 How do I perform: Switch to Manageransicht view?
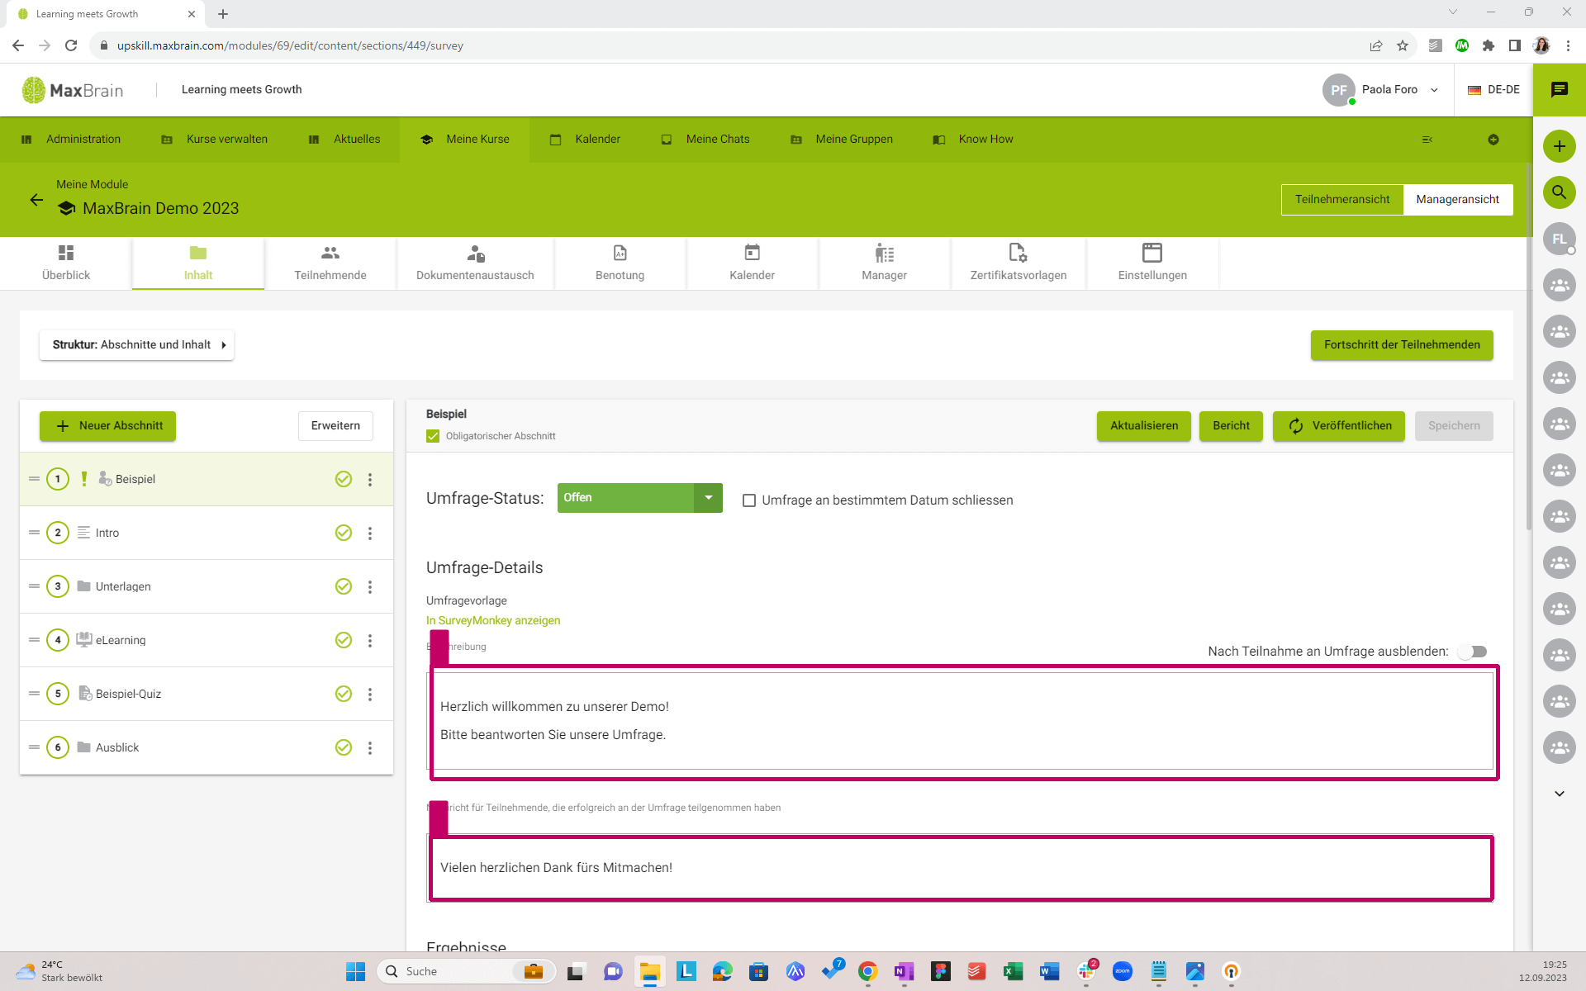point(1457,199)
